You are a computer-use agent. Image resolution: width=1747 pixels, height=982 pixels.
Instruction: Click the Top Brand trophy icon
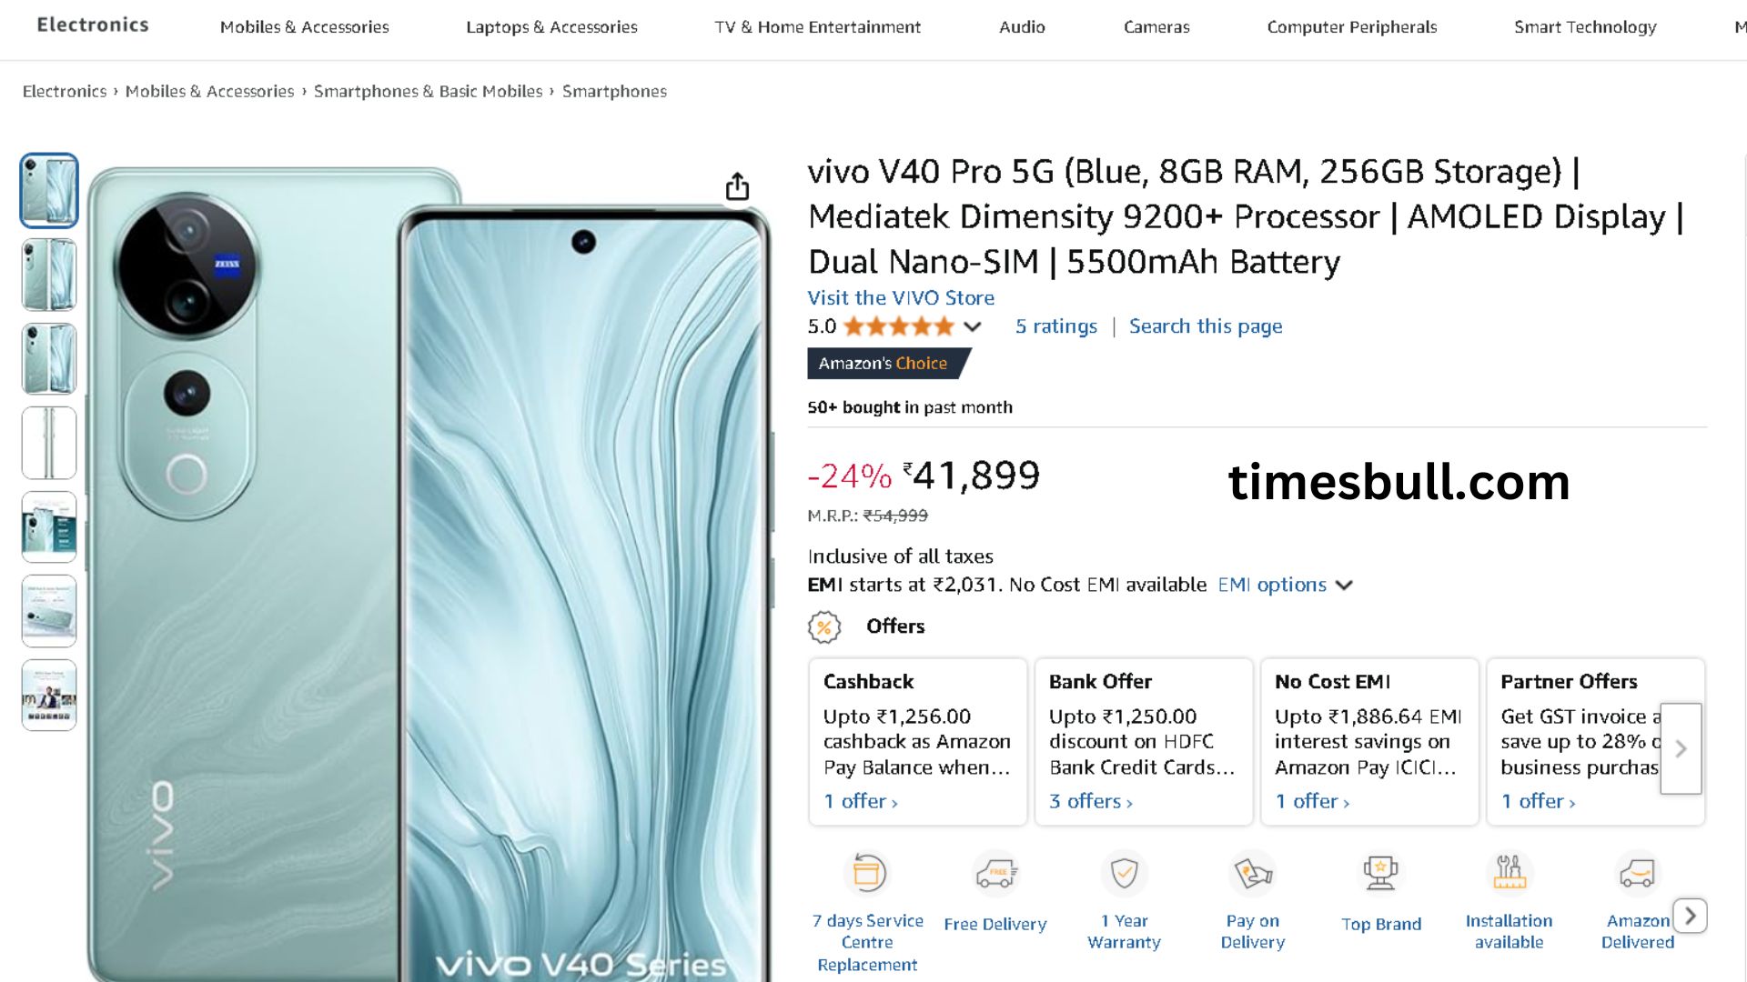1380,874
